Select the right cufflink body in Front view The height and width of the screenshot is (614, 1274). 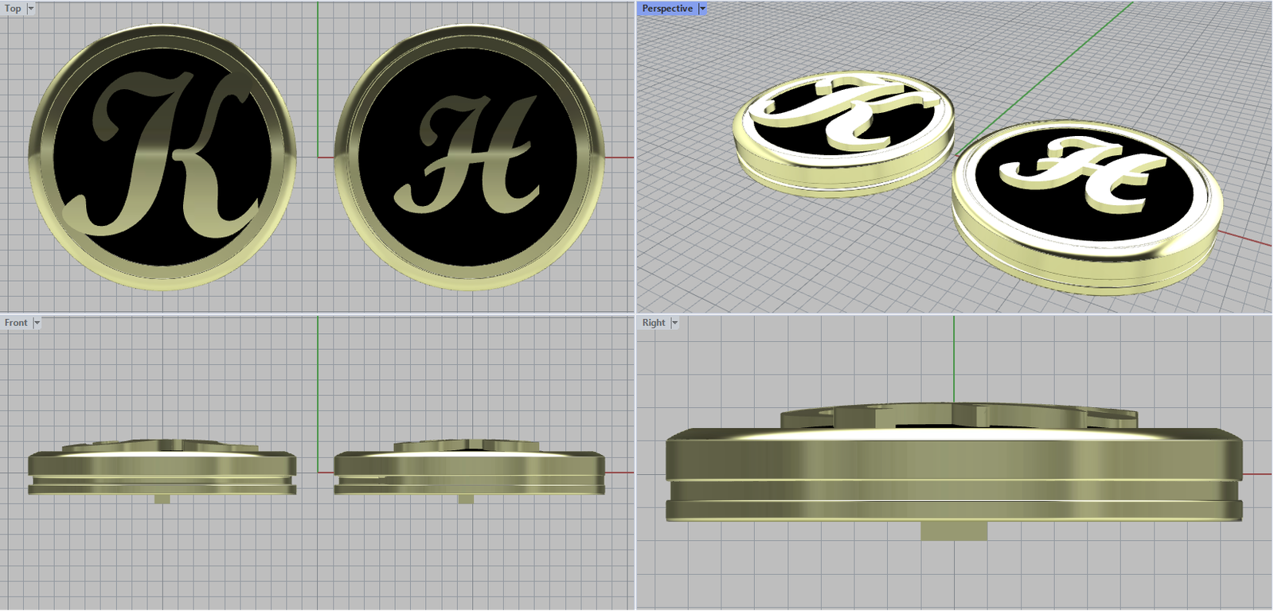tap(468, 464)
